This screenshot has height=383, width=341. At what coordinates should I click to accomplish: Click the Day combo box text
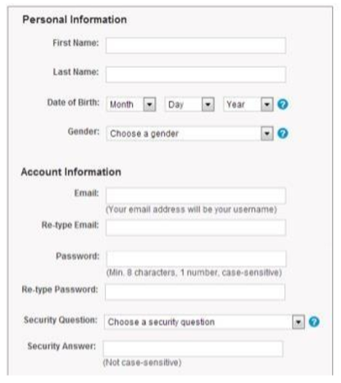(175, 105)
